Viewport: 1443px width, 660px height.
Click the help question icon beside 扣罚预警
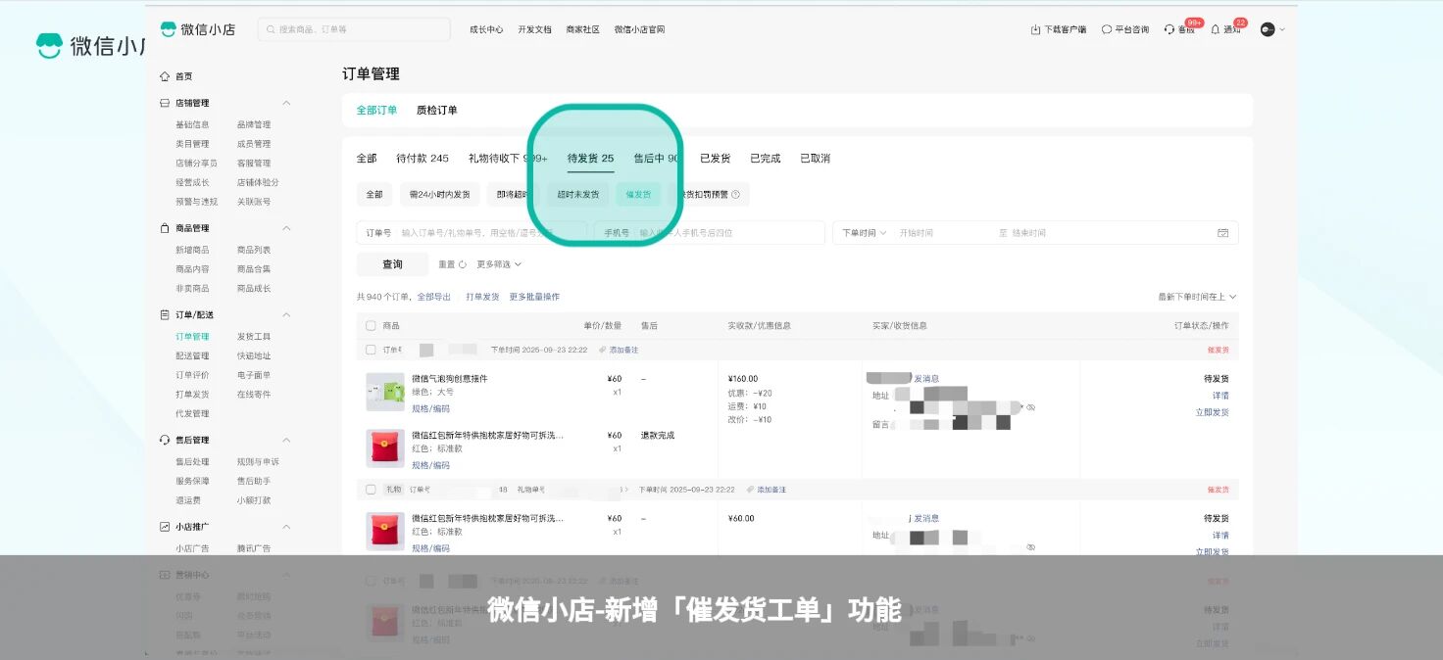[735, 194]
